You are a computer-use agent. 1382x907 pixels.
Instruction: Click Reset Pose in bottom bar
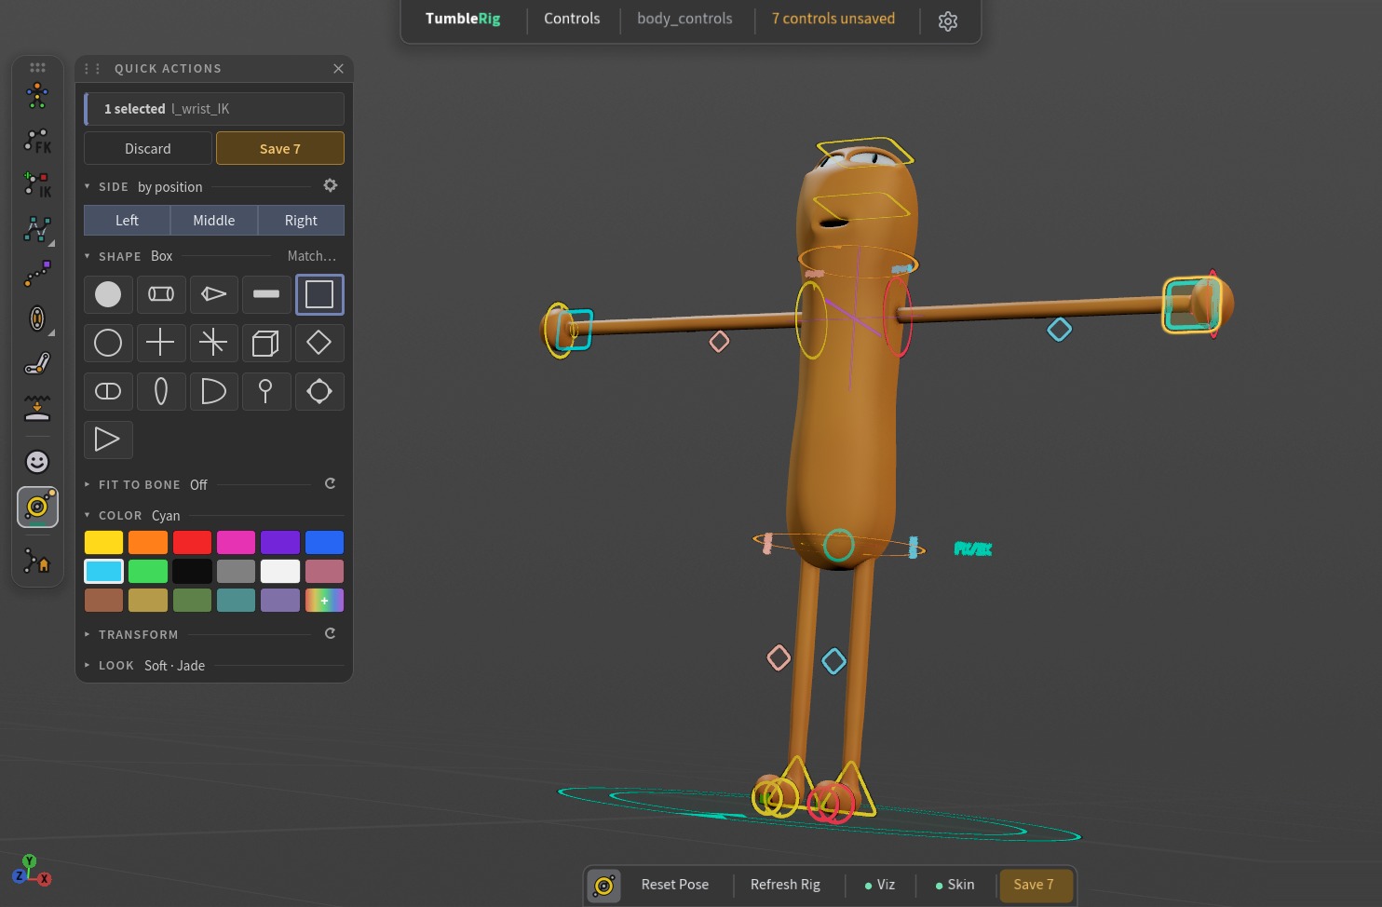[675, 885]
